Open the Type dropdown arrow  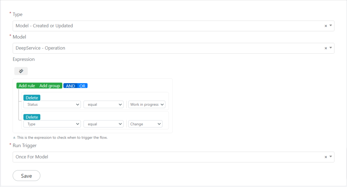point(331,26)
